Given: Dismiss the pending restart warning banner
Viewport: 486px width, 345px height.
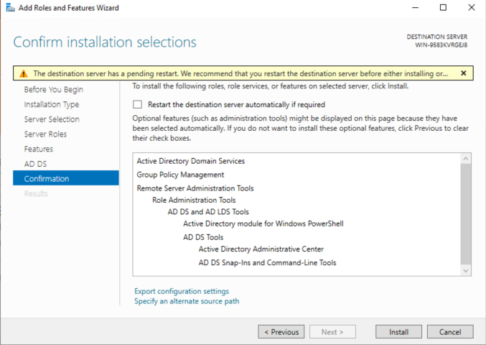Looking at the screenshot, I should (x=463, y=73).
